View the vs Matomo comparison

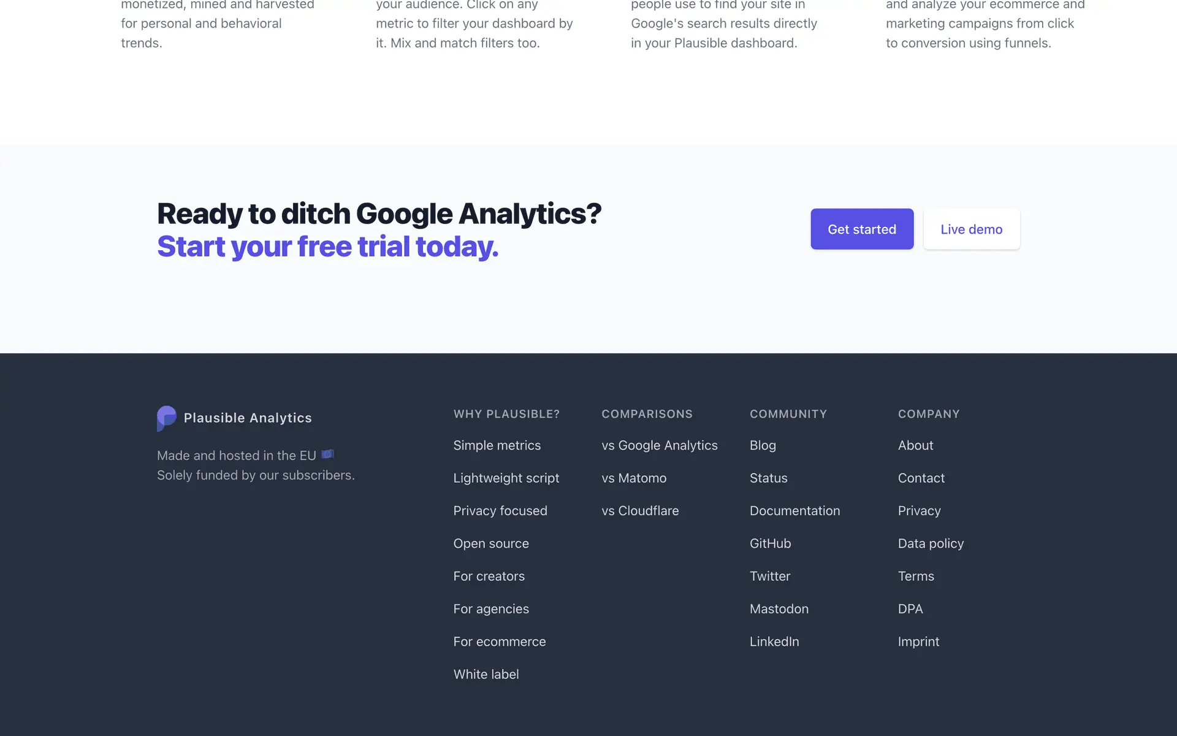click(x=633, y=478)
